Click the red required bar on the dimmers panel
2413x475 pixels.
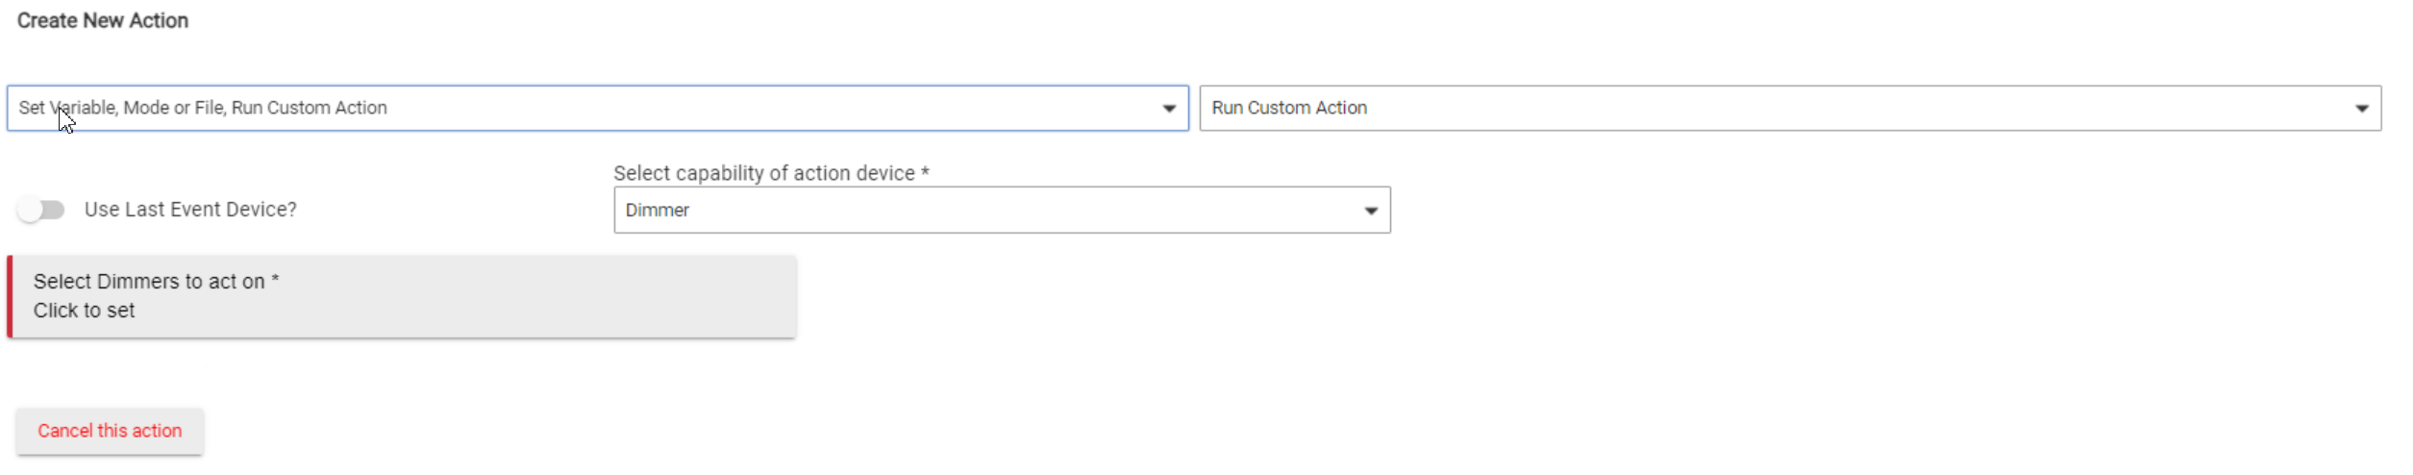point(10,296)
